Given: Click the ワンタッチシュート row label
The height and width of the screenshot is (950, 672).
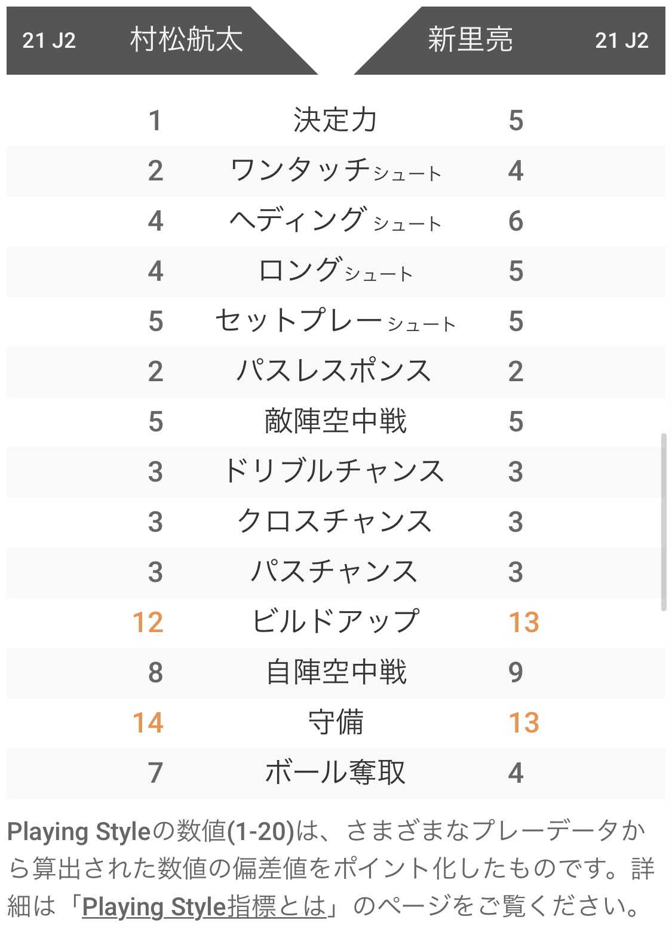Looking at the screenshot, I should [x=335, y=171].
